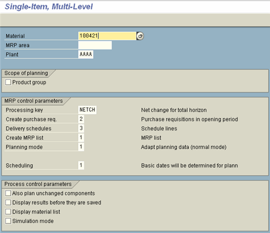Turn on Simulation mode checkbox
This screenshot has width=270, height=233.
pyautogui.click(x=8, y=221)
